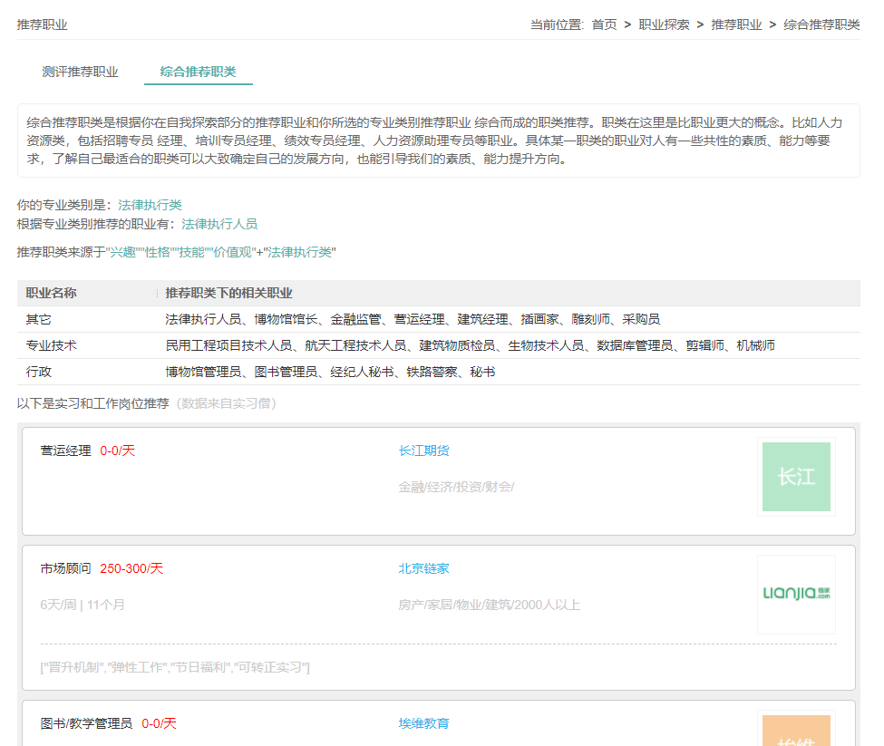
Task: Click the 职业名称 column header
Action: coord(51,293)
